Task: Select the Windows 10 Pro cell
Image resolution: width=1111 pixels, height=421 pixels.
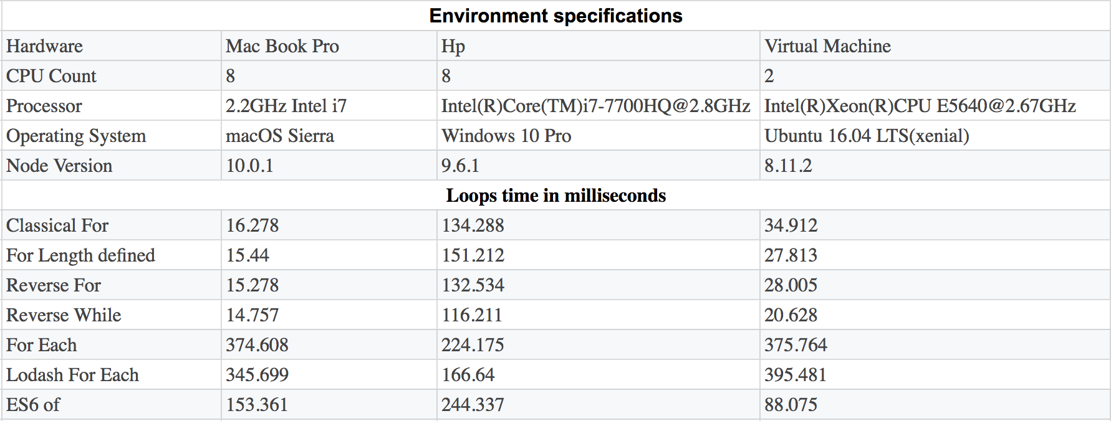Action: coord(599,135)
